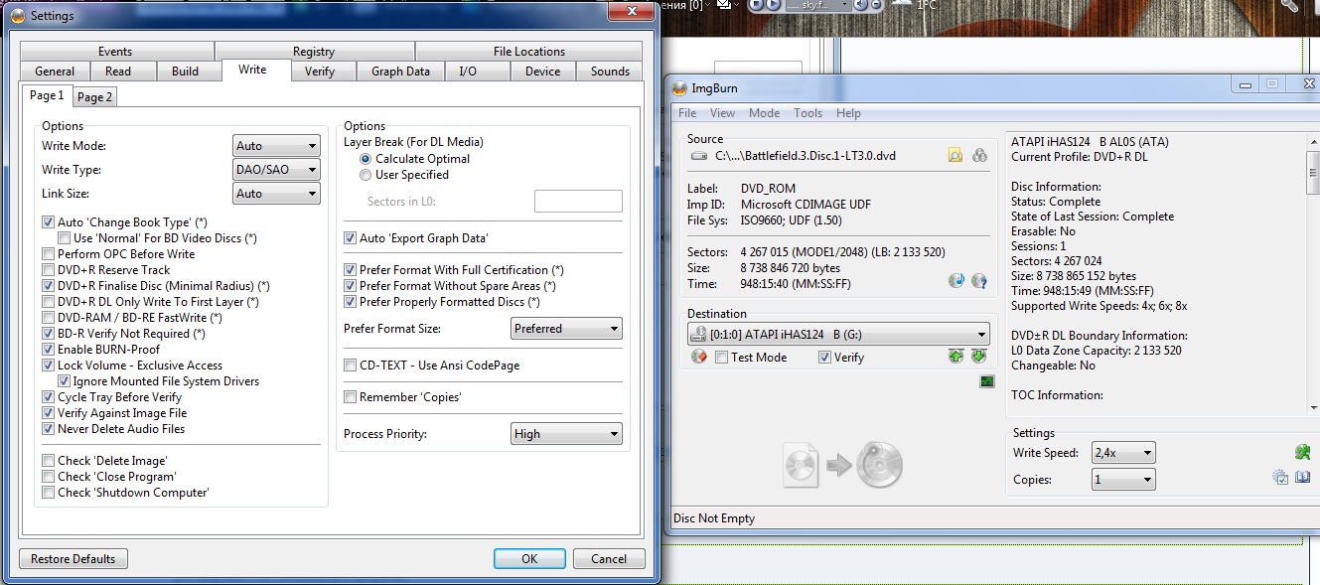Start burning with the large Write image-to-disc button
The width and height of the screenshot is (1320, 585).
tap(842, 465)
